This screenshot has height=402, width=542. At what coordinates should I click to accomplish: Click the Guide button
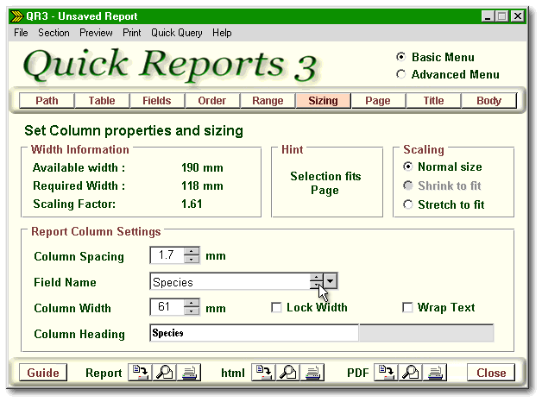pyautogui.click(x=43, y=373)
